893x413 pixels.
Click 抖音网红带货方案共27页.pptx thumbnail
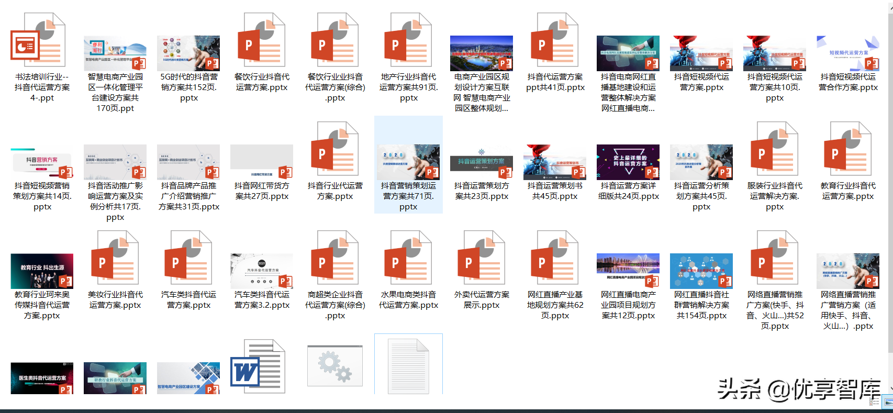(x=262, y=162)
